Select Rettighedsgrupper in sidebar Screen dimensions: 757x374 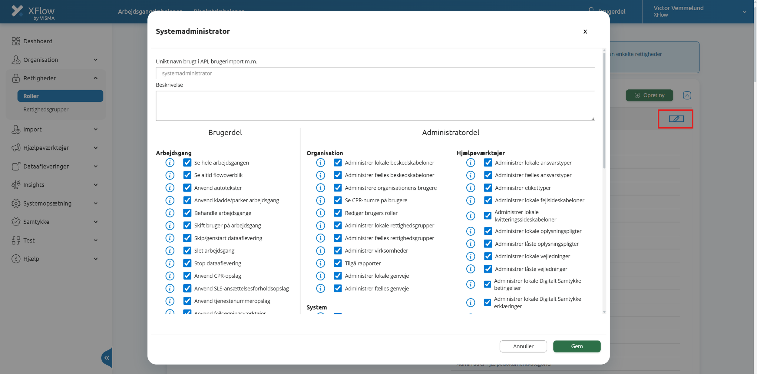pos(46,109)
